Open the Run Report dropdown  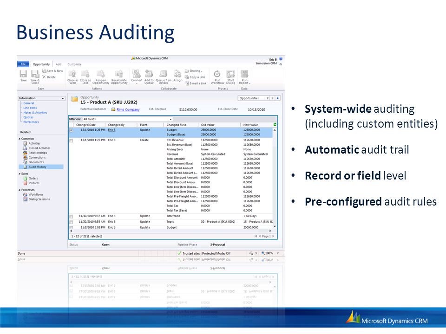245,77
